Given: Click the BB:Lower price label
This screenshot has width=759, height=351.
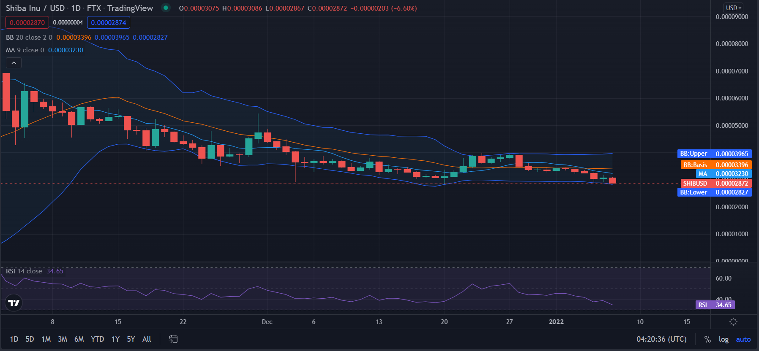Looking at the screenshot, I should click(x=715, y=192).
